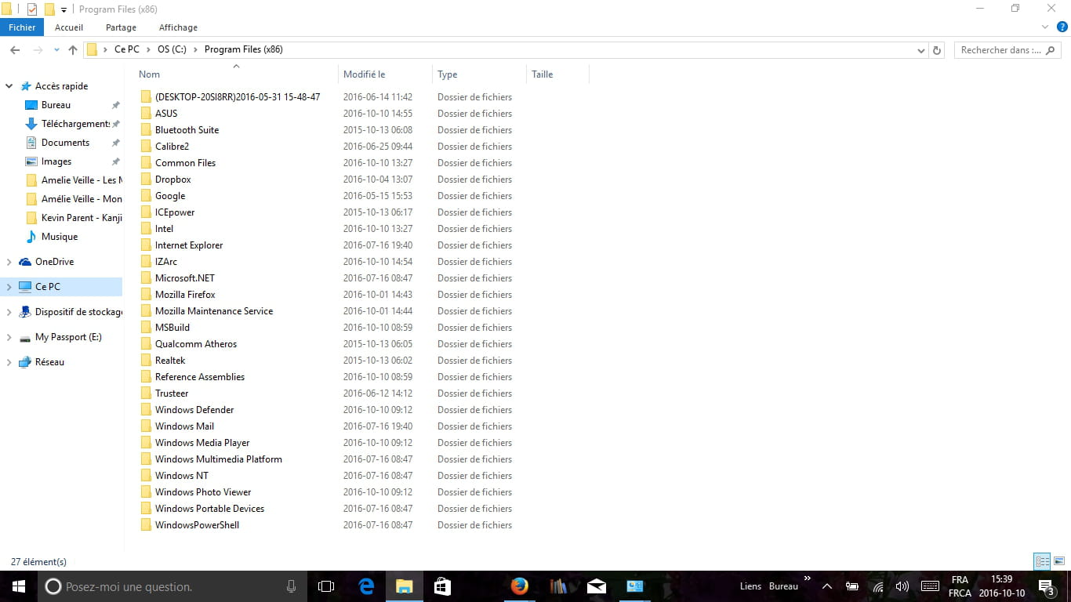Expand the Dispositif de stockage node

click(9, 312)
